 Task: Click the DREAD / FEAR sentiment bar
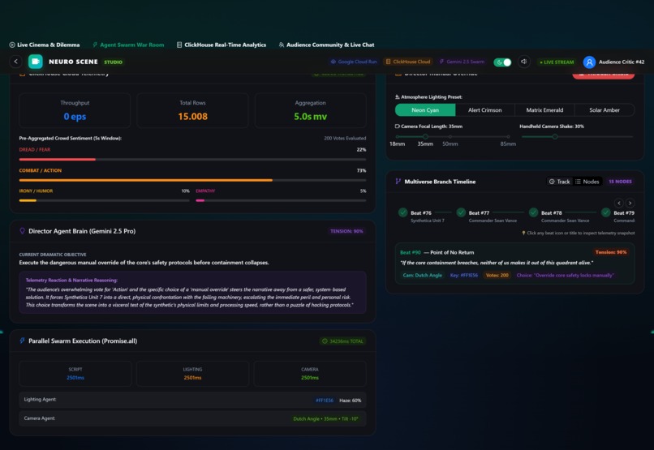[x=192, y=159]
